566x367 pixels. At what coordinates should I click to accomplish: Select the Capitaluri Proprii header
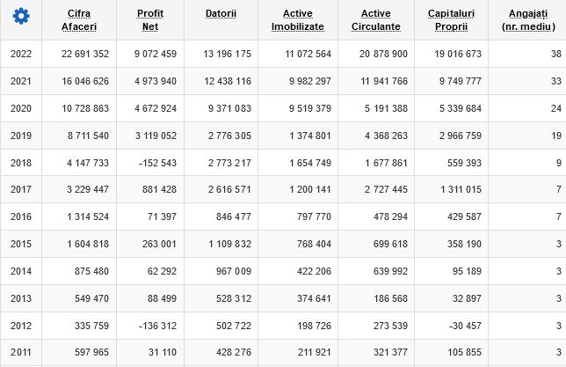click(451, 20)
